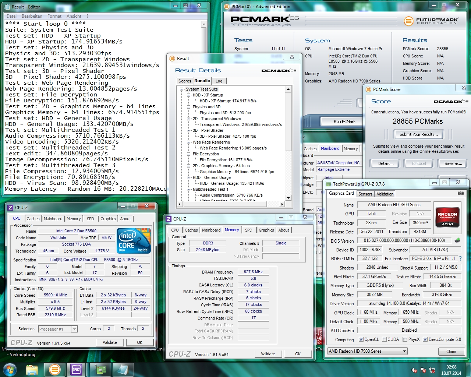The height and width of the screenshot is (377, 471).
Task: Open the Mainboard tab in CPU-Z CPU window
Action: tap(53, 219)
